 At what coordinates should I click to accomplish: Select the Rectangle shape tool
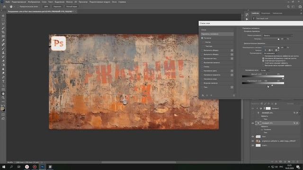pyautogui.click(x=3, y=89)
